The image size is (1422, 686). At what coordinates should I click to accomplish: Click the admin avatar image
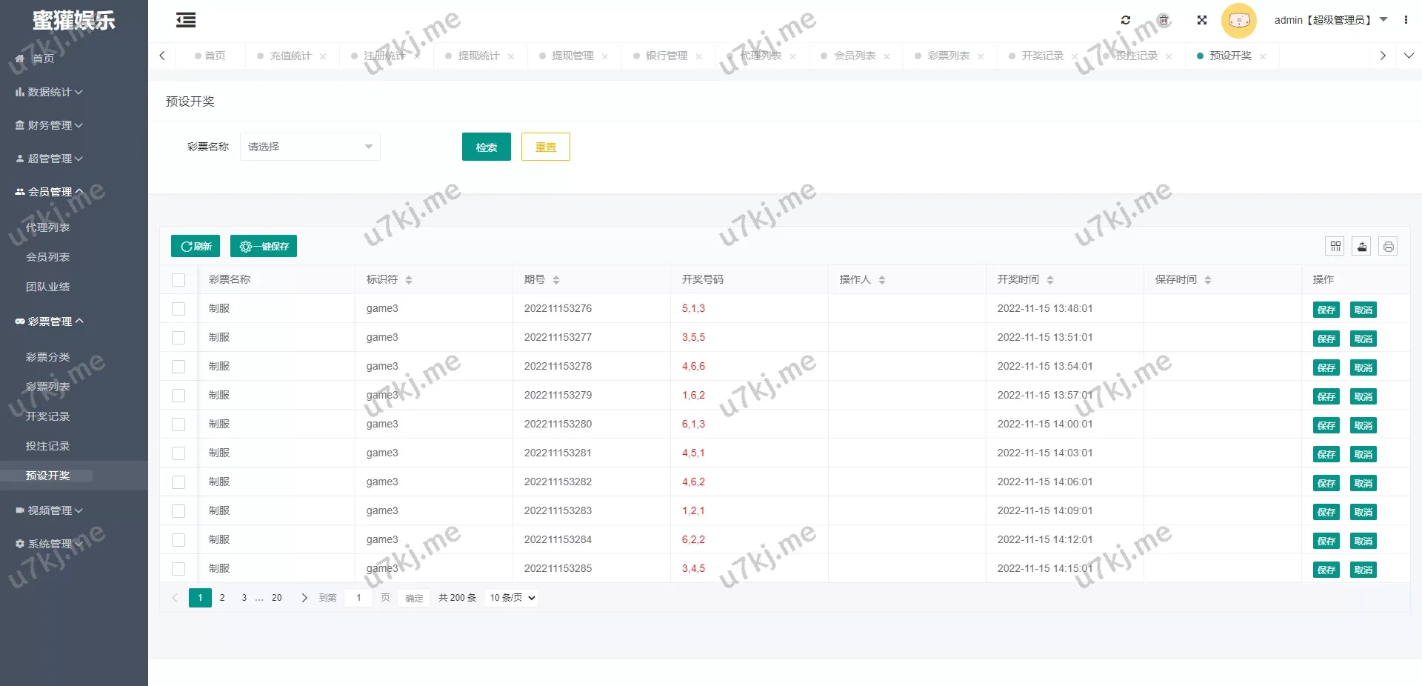click(x=1238, y=21)
